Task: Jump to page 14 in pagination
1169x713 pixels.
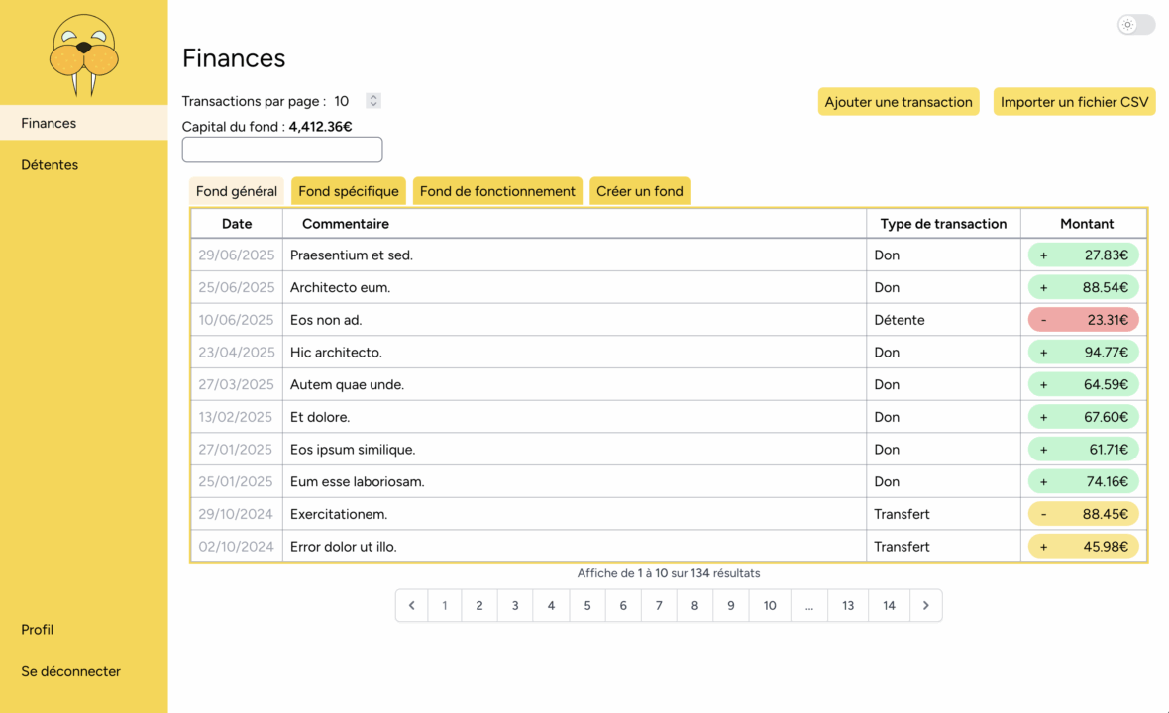Action: 889,606
